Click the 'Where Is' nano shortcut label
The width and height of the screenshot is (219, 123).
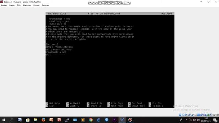click(x=96, y=106)
